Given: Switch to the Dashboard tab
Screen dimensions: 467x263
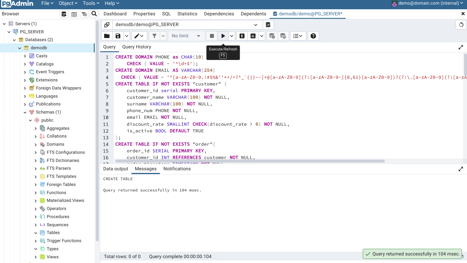Looking at the screenshot, I should click(x=115, y=14).
